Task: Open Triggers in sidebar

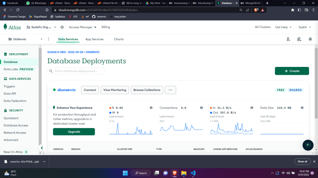Action: (x=9, y=86)
